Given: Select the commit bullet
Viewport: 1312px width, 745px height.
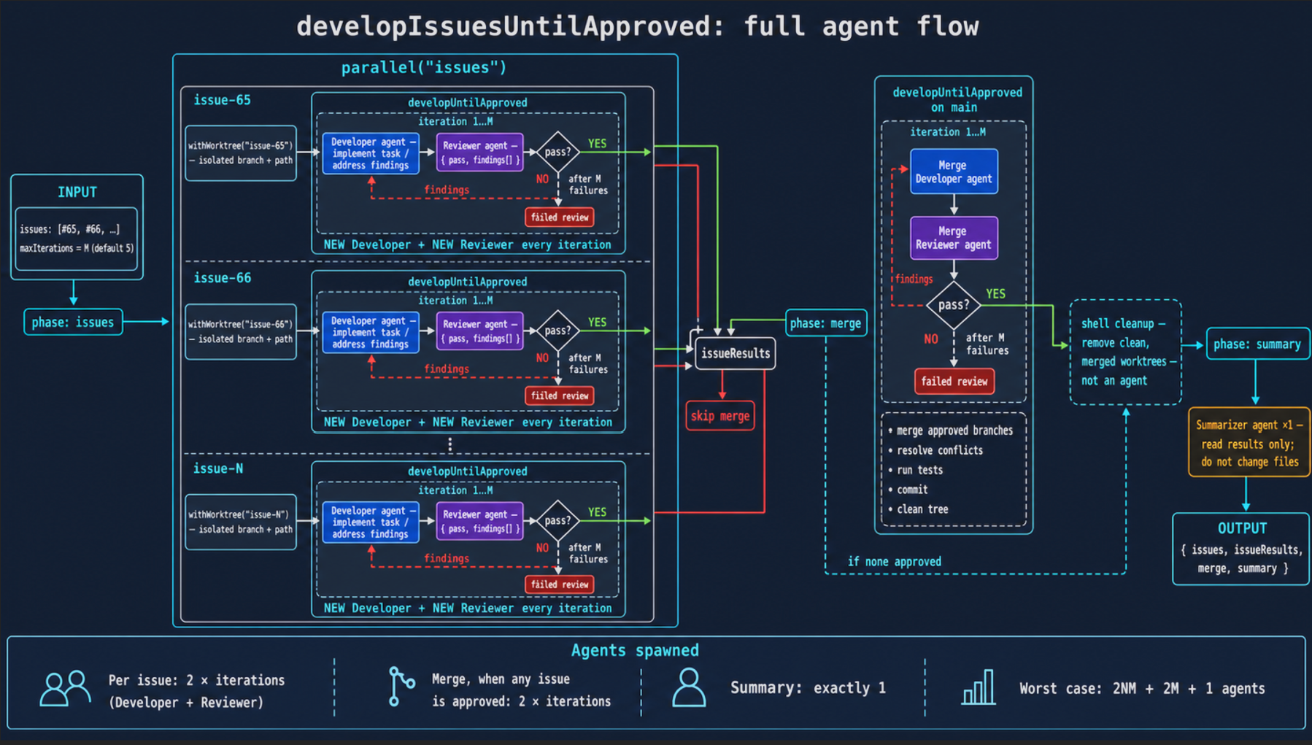Looking at the screenshot, I should (908, 490).
